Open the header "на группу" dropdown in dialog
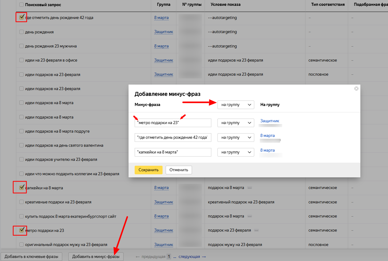Image resolution: width=388 pixels, height=261 pixels. 236,105
